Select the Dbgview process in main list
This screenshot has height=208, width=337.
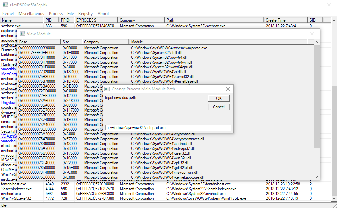(x=9, y=103)
